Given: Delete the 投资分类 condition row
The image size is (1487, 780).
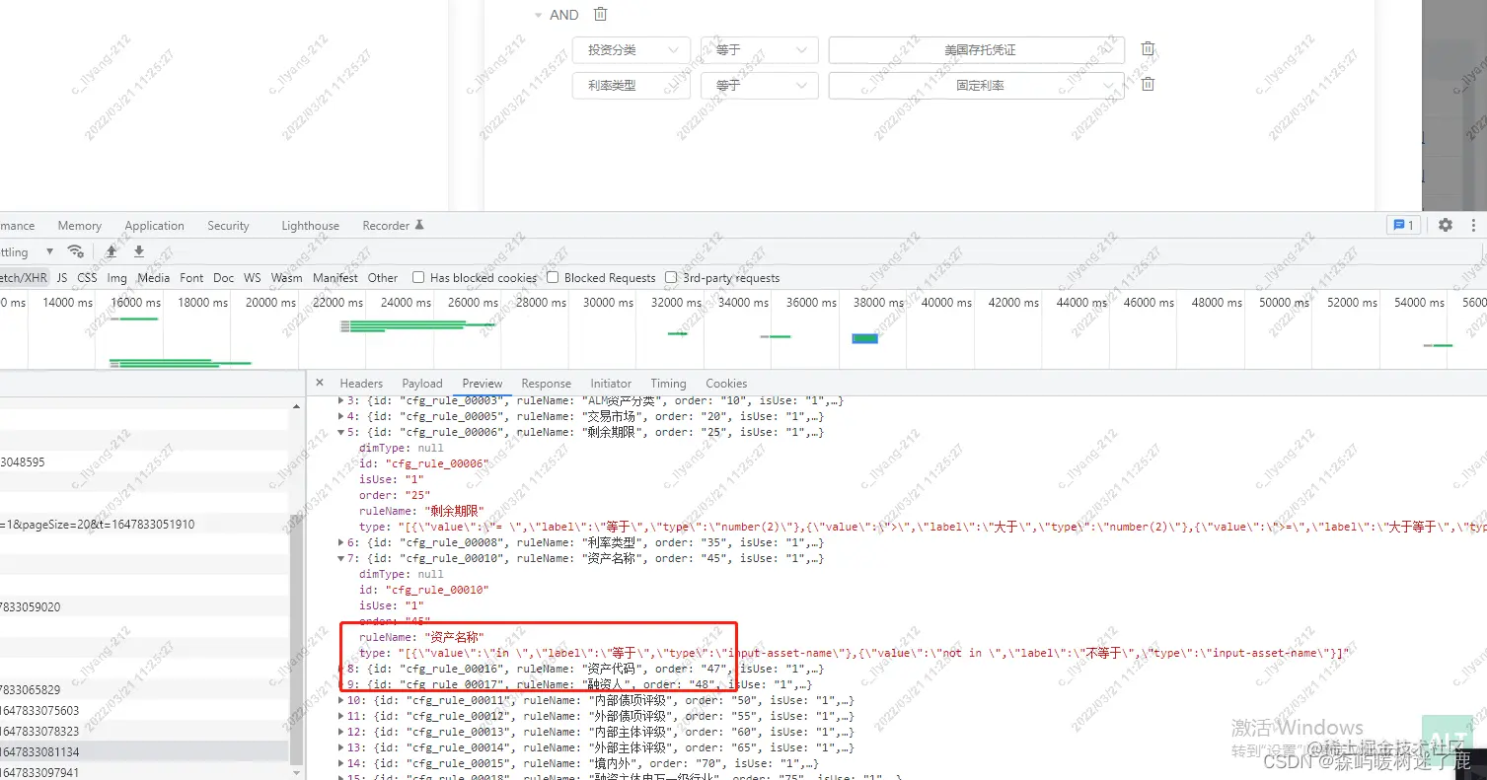Looking at the screenshot, I should click(1148, 48).
